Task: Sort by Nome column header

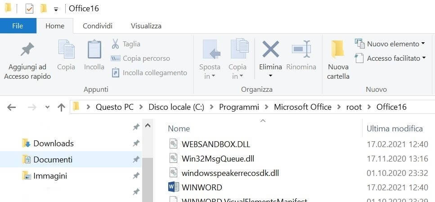Action: tap(179, 129)
